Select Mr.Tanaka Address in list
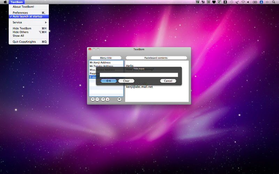 (x=106, y=66)
